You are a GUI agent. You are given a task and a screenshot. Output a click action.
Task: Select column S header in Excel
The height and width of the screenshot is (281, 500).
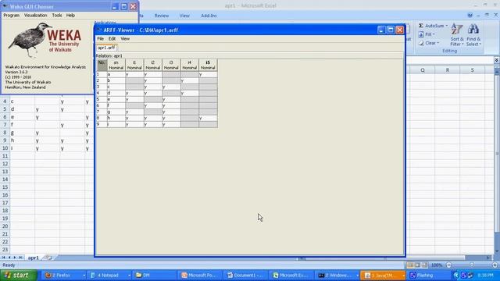pos(472,70)
